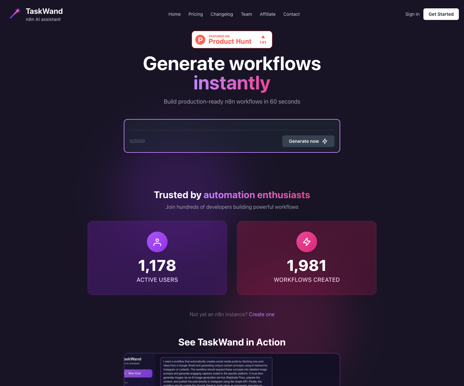Click the '0/2000' character counter
Image resolution: width=464 pixels, height=386 pixels.
tap(137, 141)
